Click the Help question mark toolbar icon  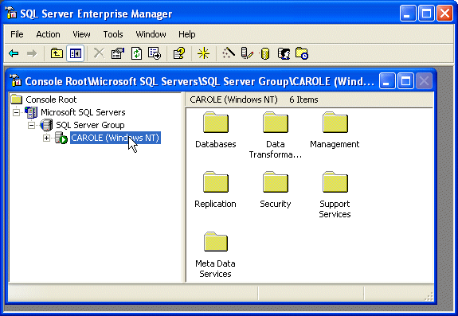[179, 53]
